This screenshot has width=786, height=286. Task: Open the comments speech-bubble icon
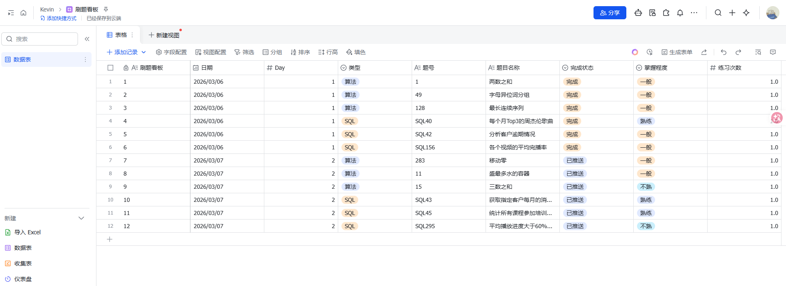pyautogui.click(x=773, y=52)
